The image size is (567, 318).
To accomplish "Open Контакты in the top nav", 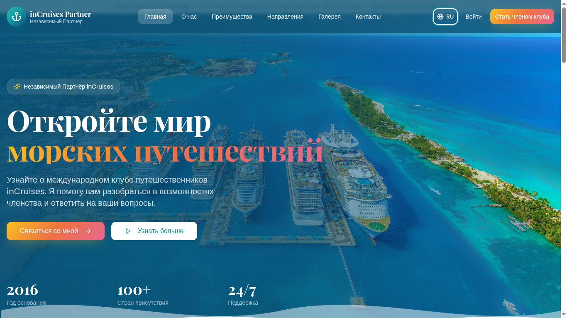I will coord(368,17).
